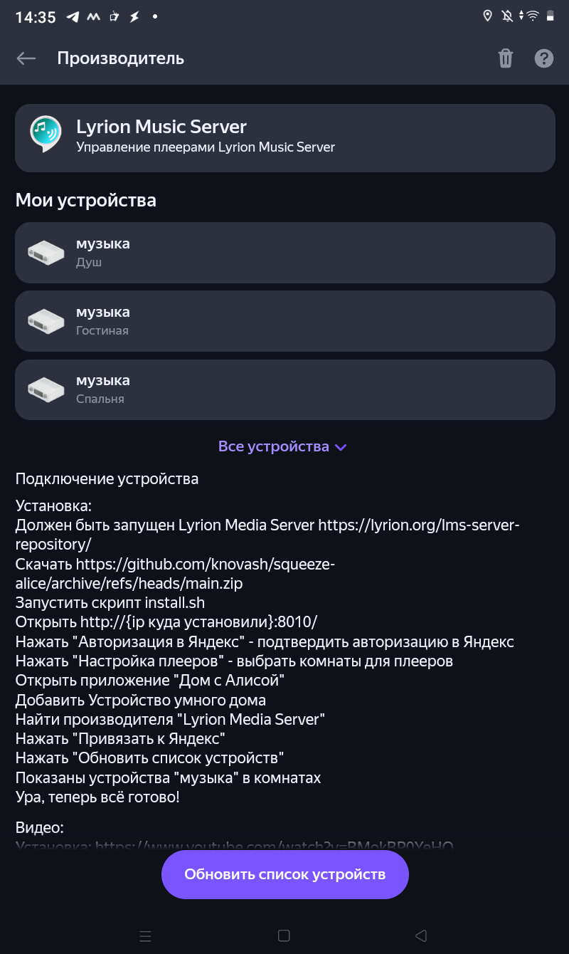Tap the Lyrion Music Server logo
Viewport: 569px width, 954px height.
pyautogui.click(x=46, y=135)
